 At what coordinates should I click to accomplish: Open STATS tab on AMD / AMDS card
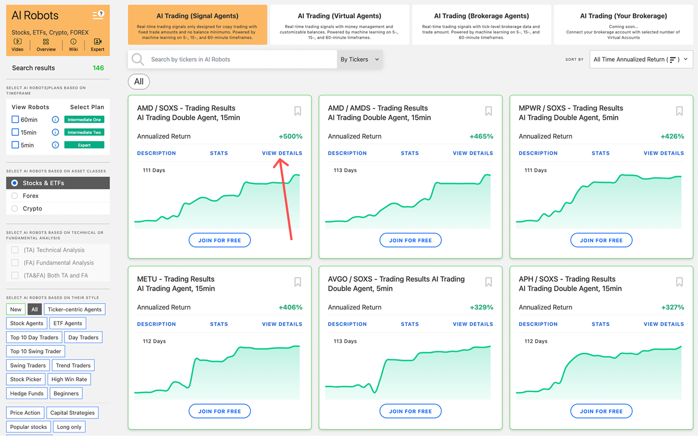(410, 153)
